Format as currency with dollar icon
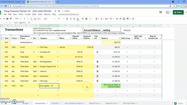The height and width of the screenshot is (105, 187). [x=25, y=19]
